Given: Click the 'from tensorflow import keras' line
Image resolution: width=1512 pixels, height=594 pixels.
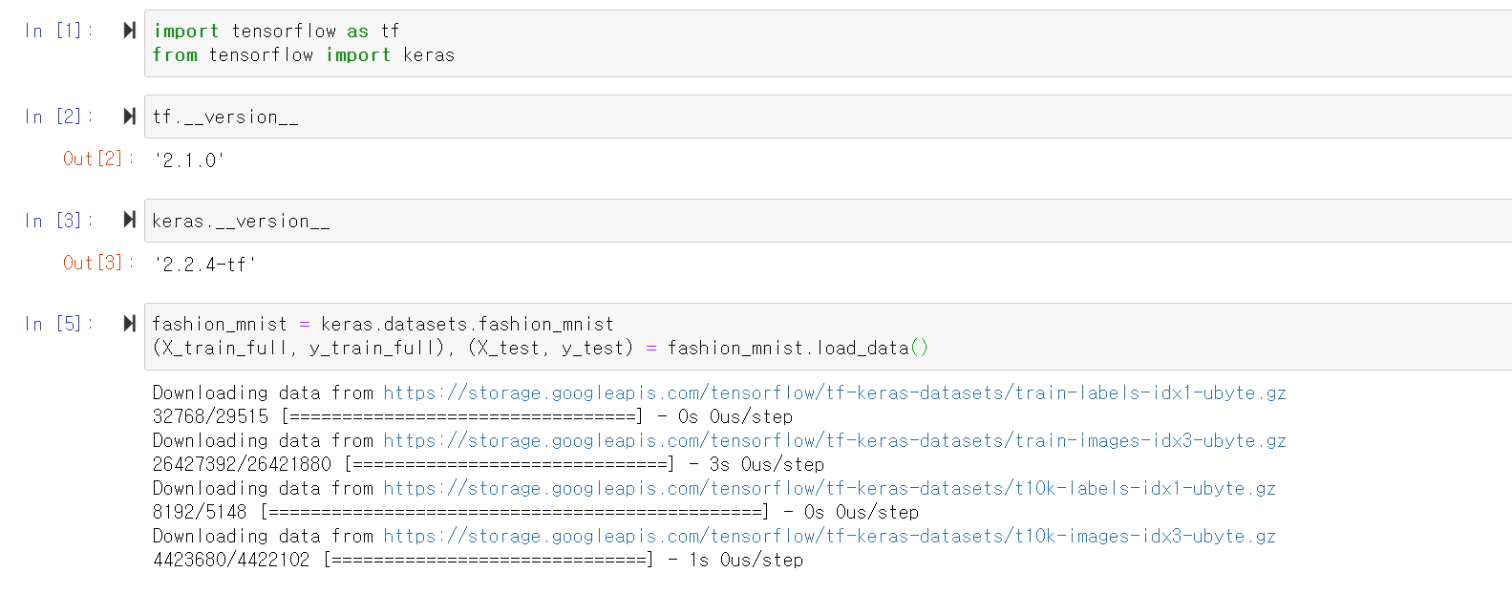Looking at the screenshot, I should tap(304, 54).
